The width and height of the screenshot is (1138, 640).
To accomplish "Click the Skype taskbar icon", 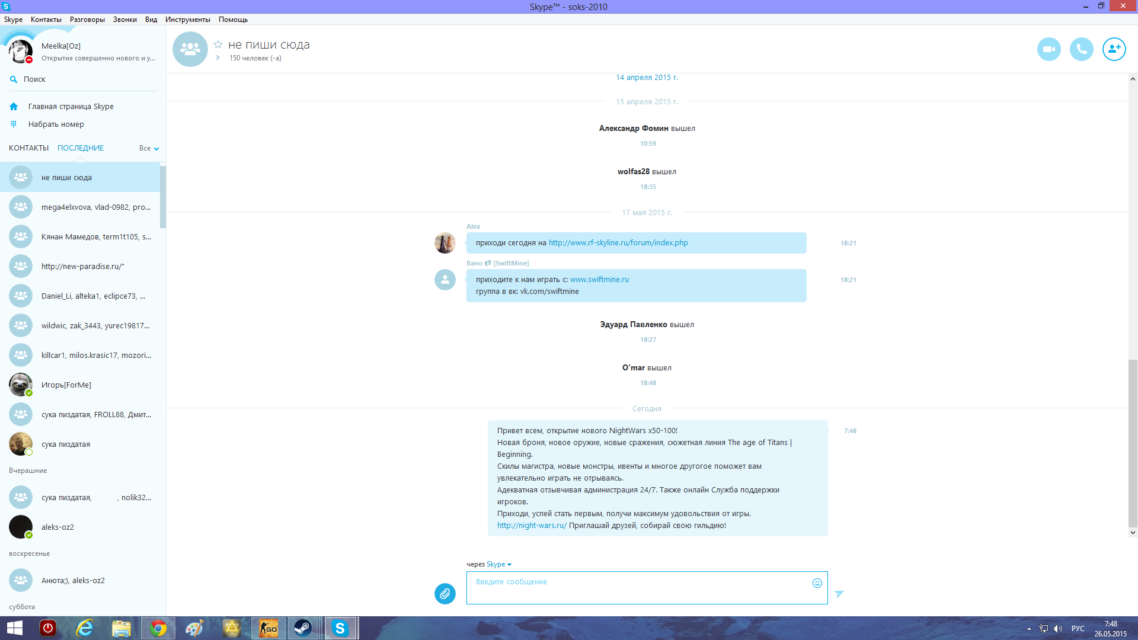I will (x=340, y=628).
